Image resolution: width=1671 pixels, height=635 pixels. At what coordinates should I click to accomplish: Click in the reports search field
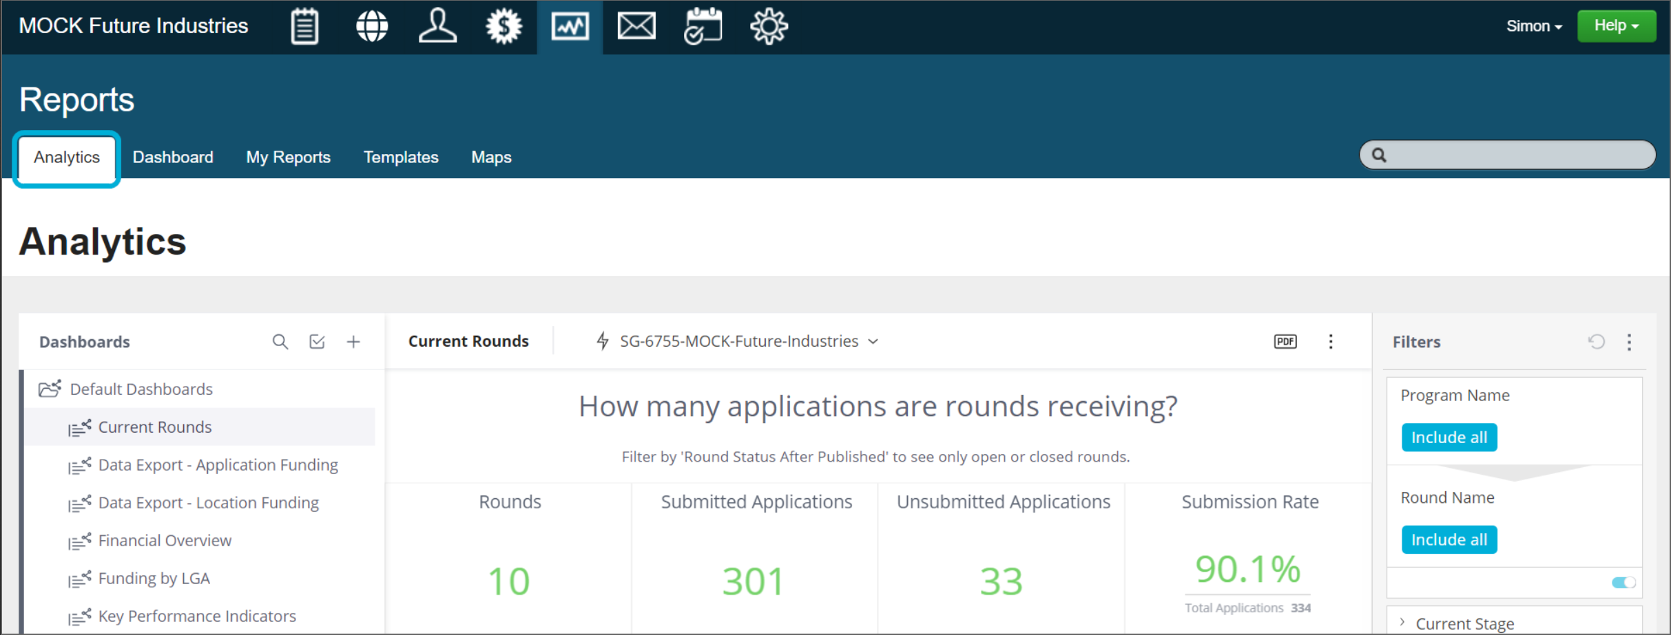[1507, 155]
